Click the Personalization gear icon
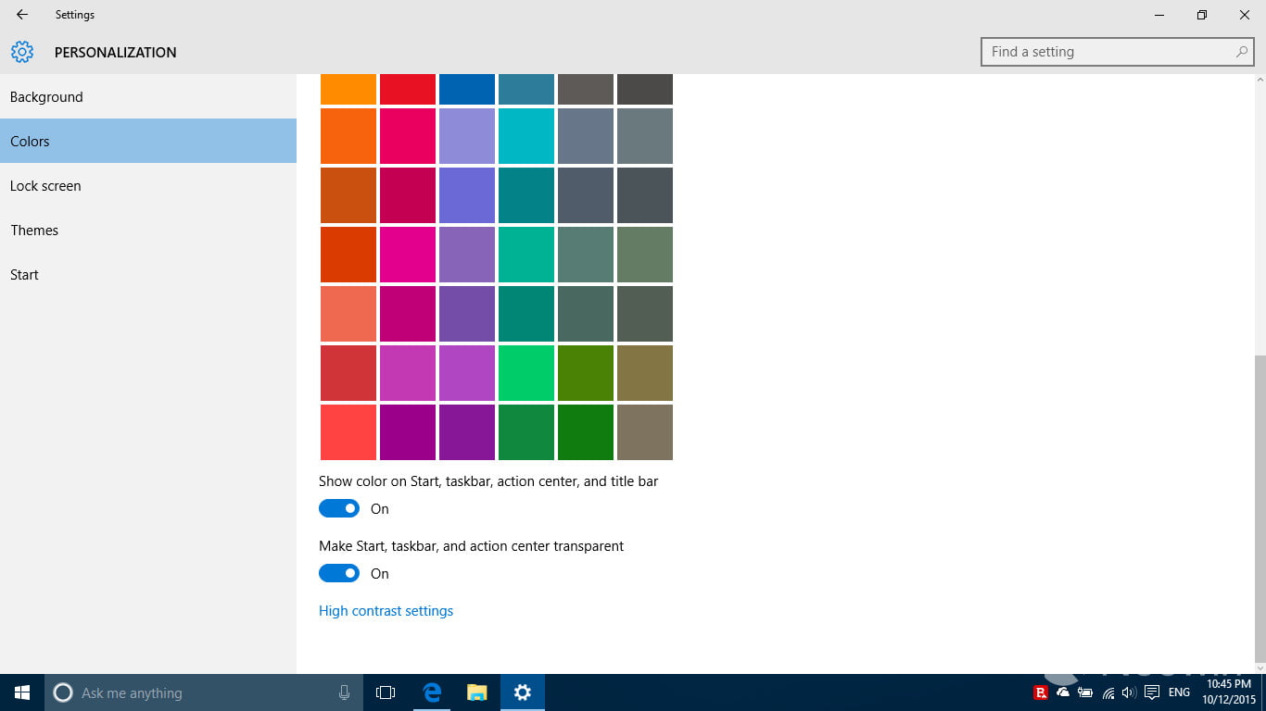1266x711 pixels. point(22,52)
